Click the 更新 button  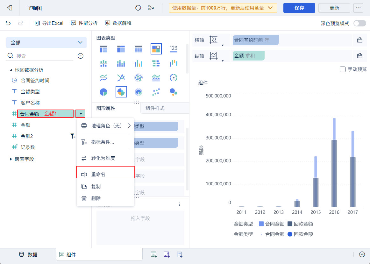coord(334,8)
